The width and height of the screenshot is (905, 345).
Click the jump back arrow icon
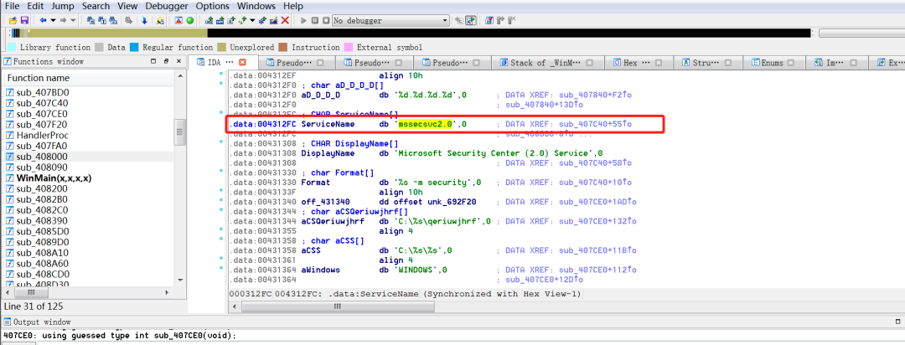pos(42,20)
